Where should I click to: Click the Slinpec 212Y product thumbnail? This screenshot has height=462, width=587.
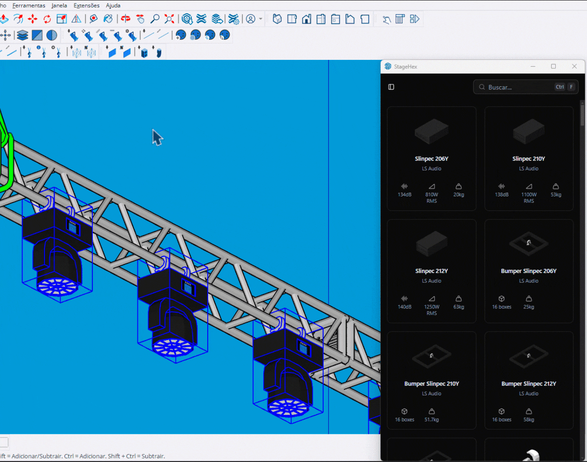431,244
